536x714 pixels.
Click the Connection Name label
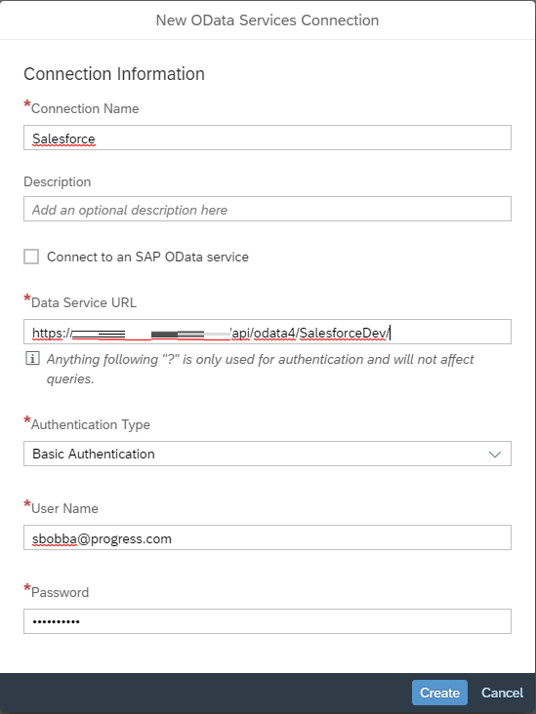point(85,108)
